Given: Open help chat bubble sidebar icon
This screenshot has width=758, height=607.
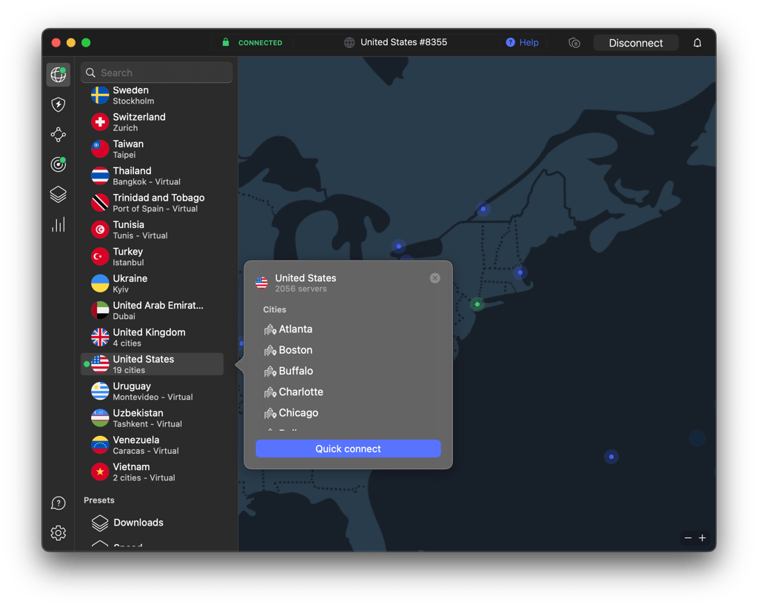Looking at the screenshot, I should point(58,503).
